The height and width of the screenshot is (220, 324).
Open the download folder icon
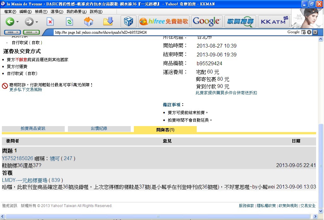(x=108, y=21)
